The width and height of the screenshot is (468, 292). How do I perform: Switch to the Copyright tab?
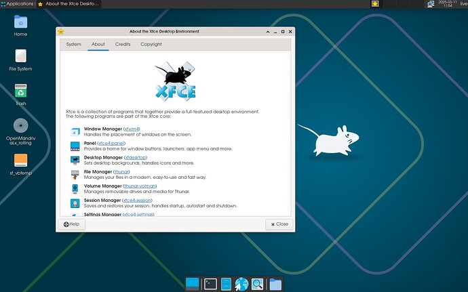click(151, 44)
